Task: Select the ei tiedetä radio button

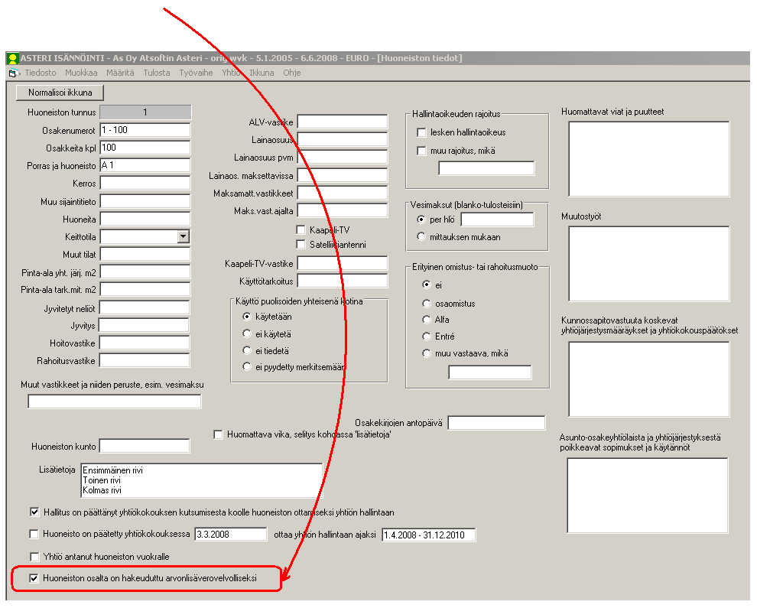Action: point(247,350)
